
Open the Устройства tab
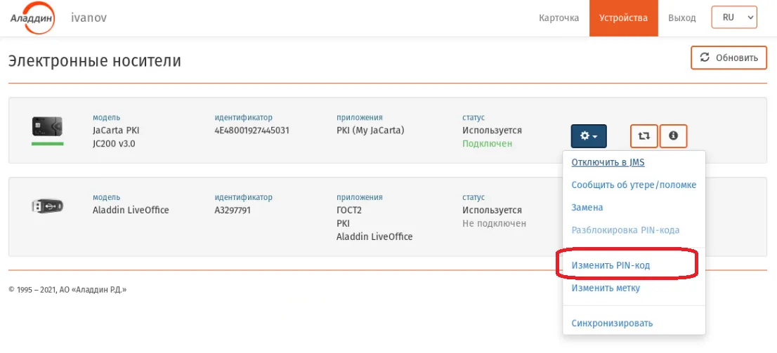pyautogui.click(x=623, y=18)
